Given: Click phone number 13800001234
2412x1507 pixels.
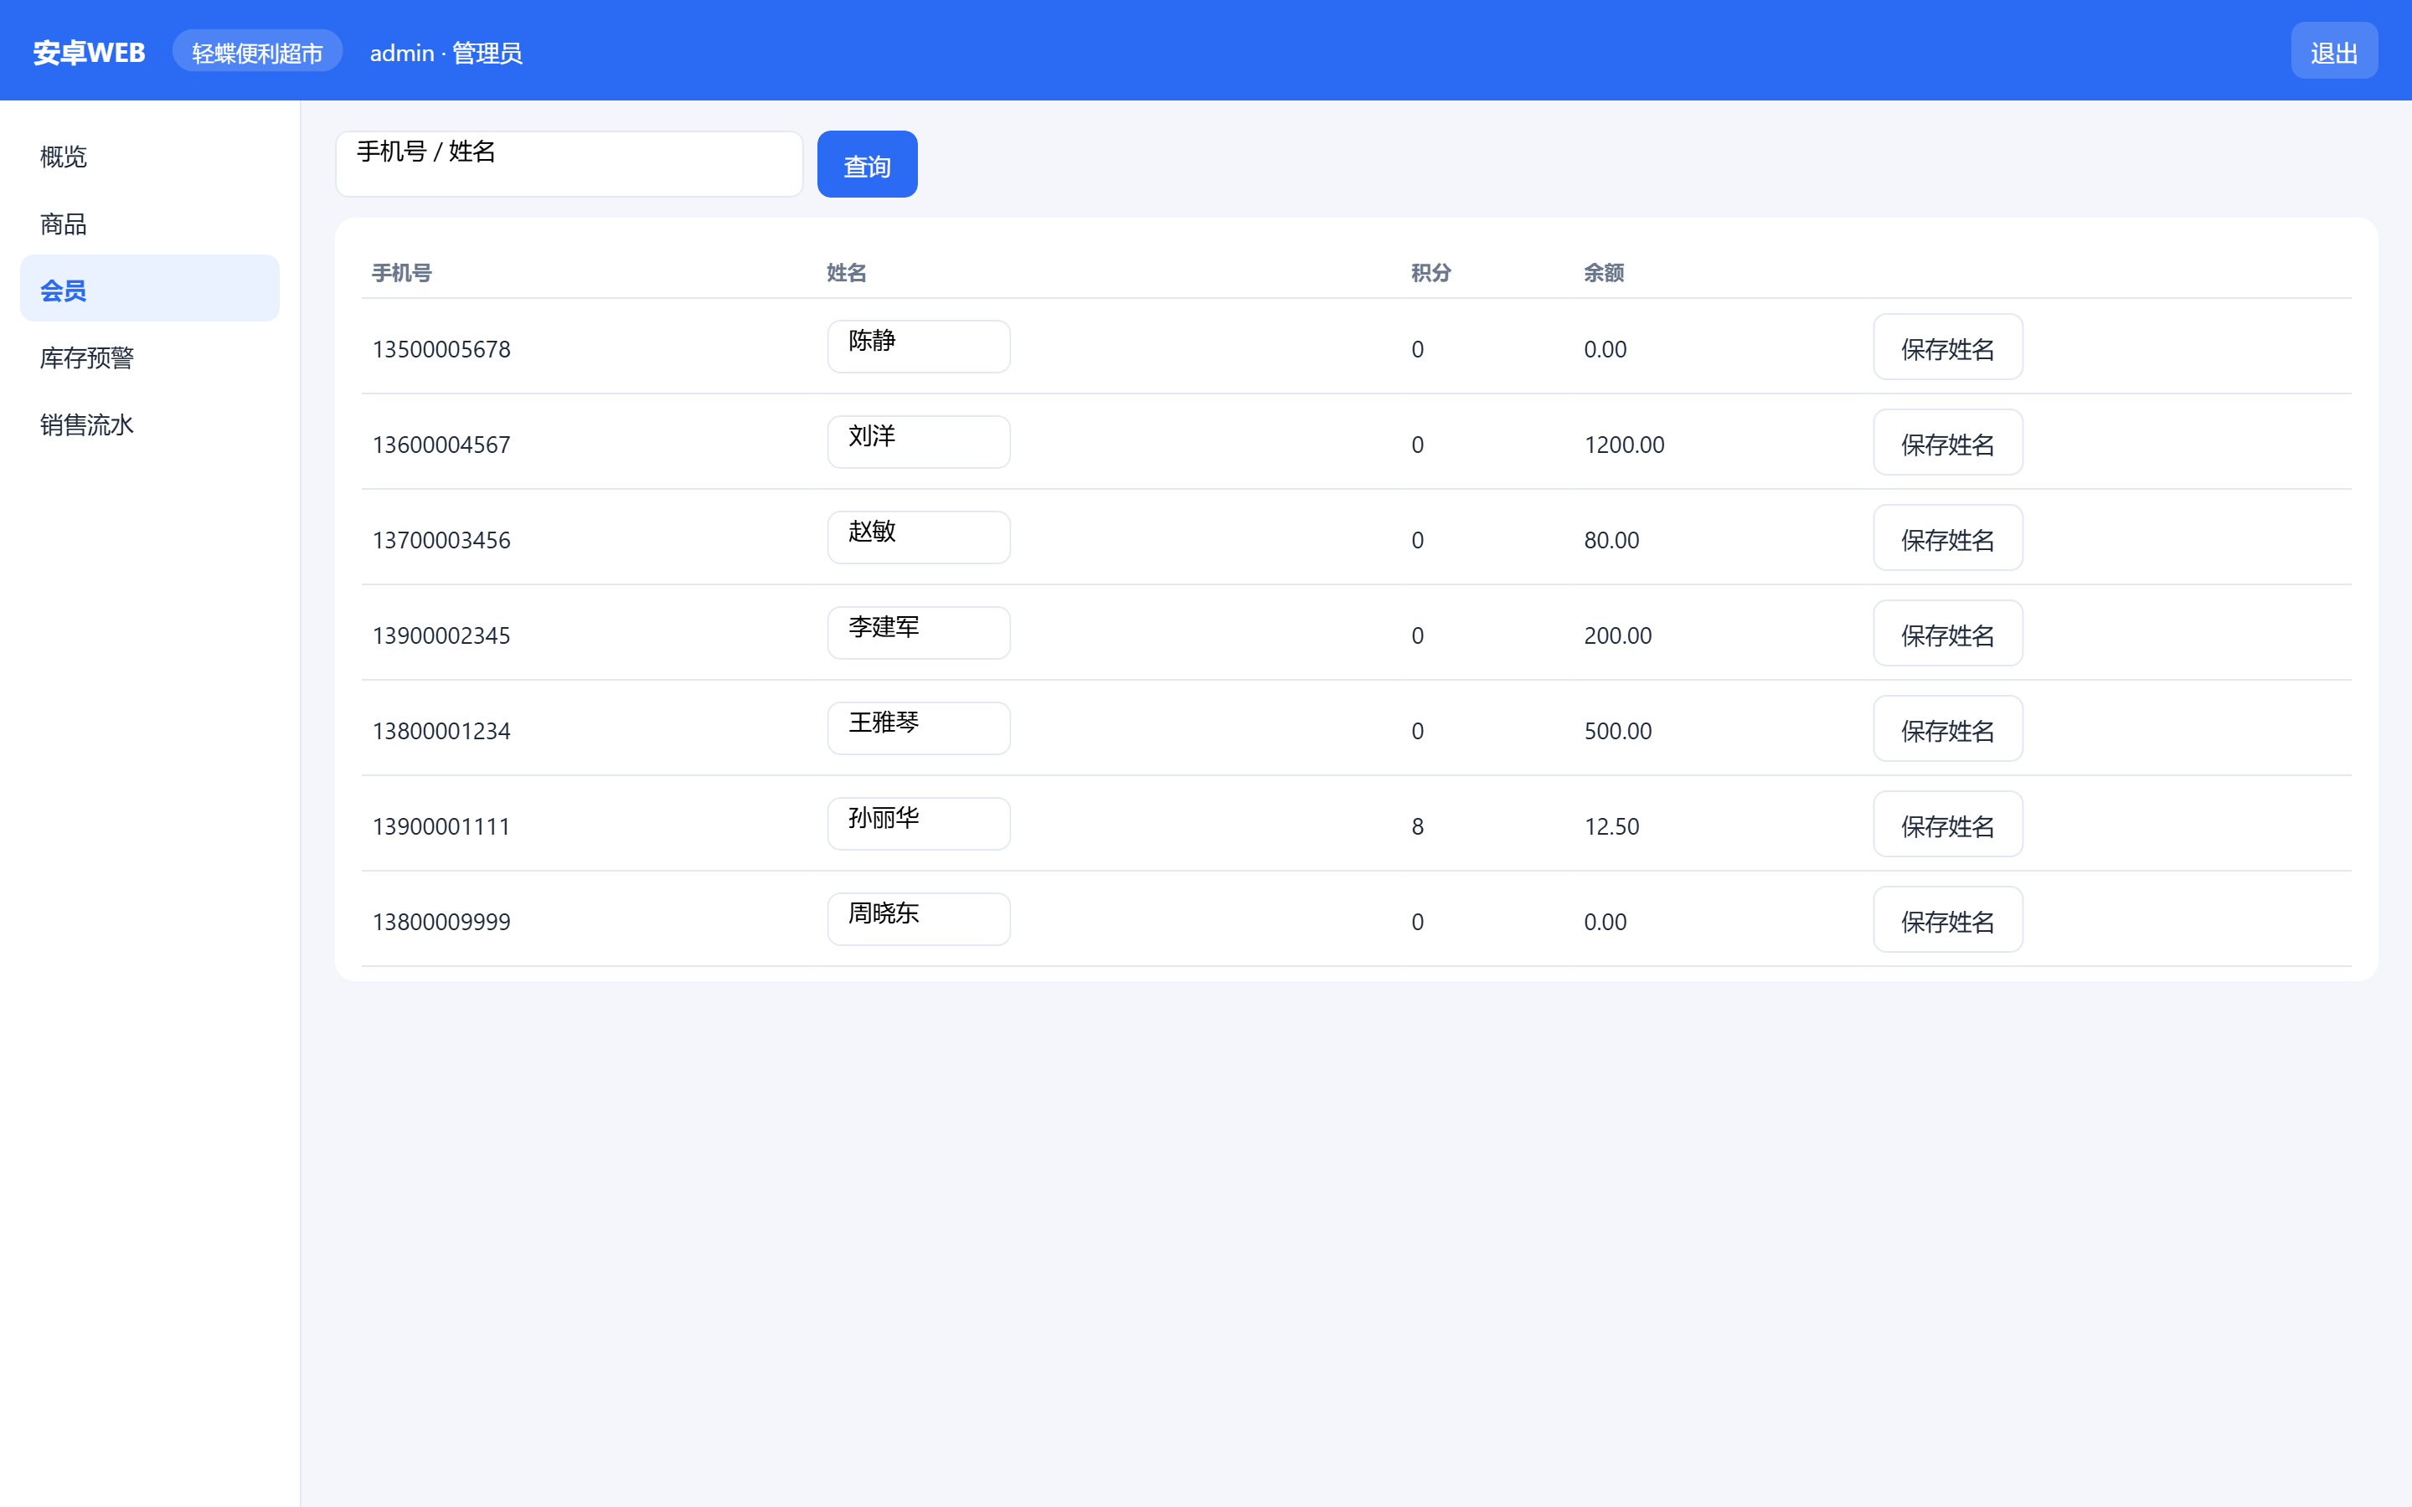Looking at the screenshot, I should [x=441, y=732].
